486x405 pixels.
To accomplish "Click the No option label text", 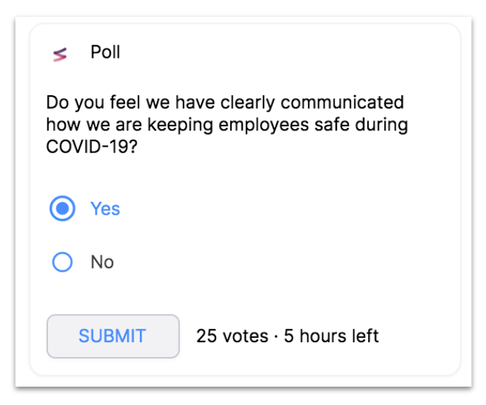I will (x=102, y=262).
